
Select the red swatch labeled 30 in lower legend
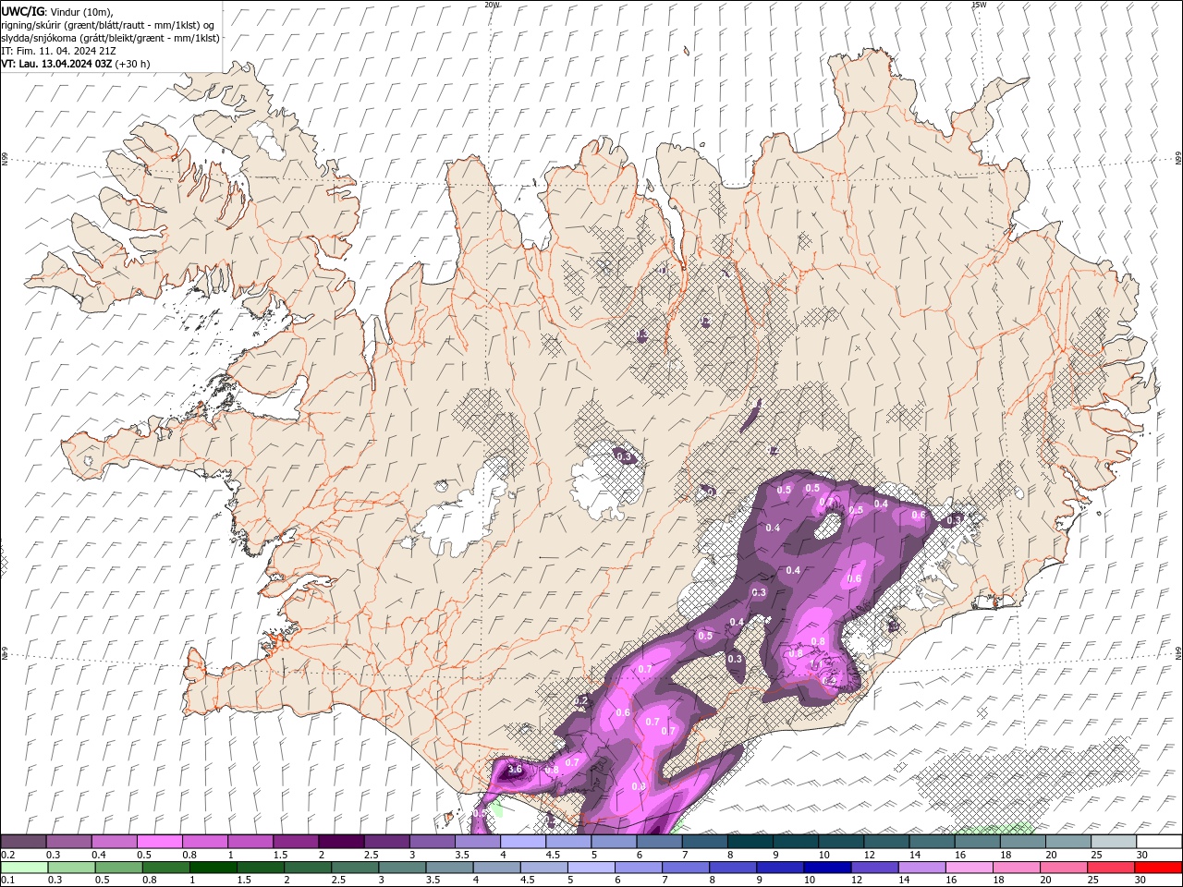(x=1158, y=868)
